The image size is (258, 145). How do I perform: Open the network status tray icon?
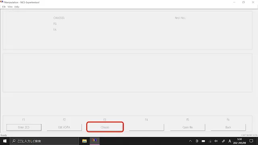coord(210,141)
